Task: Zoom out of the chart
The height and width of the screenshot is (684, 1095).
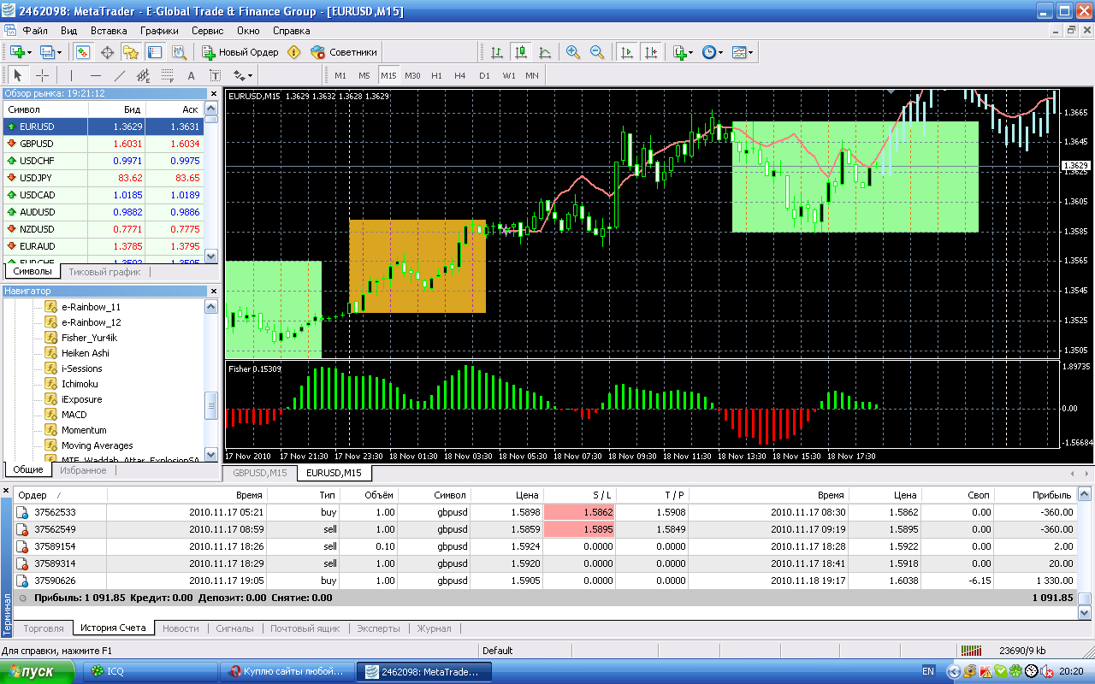Action: (x=597, y=52)
